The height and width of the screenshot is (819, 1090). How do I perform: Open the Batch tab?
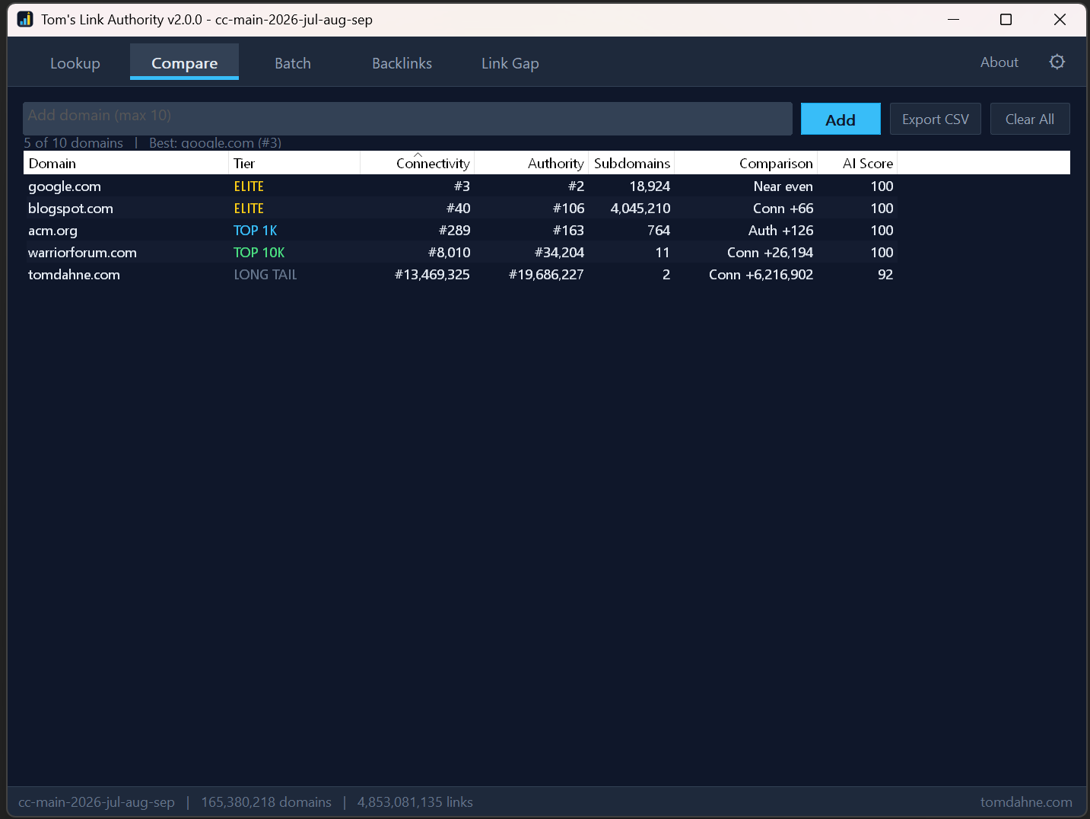click(293, 63)
